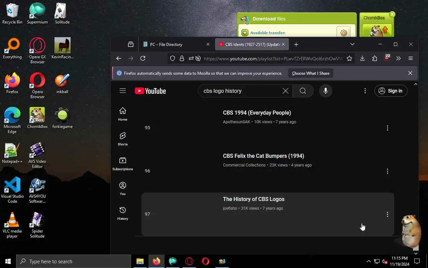
Task: Open Subscriptions in YouTube sidebar
Action: pyautogui.click(x=123, y=163)
